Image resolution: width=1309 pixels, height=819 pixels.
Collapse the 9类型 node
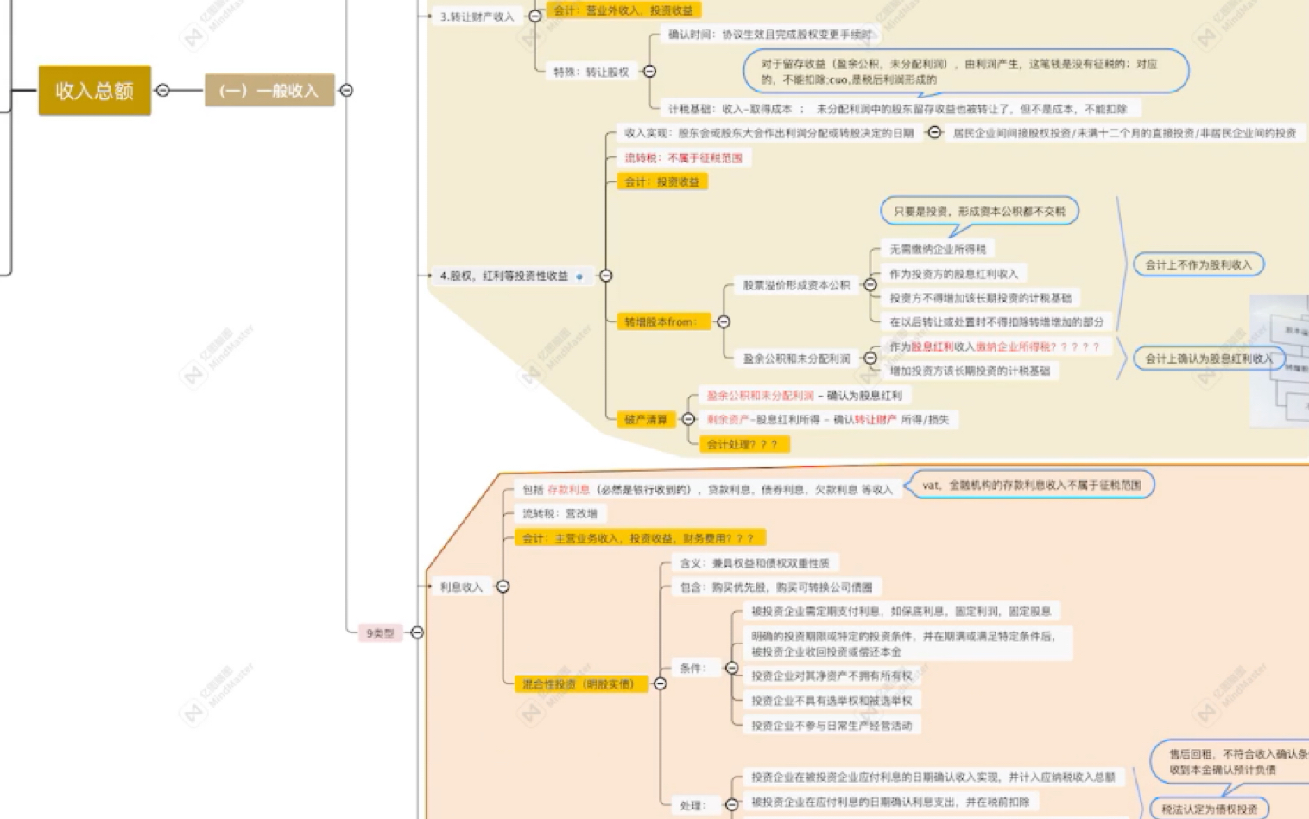(x=417, y=632)
